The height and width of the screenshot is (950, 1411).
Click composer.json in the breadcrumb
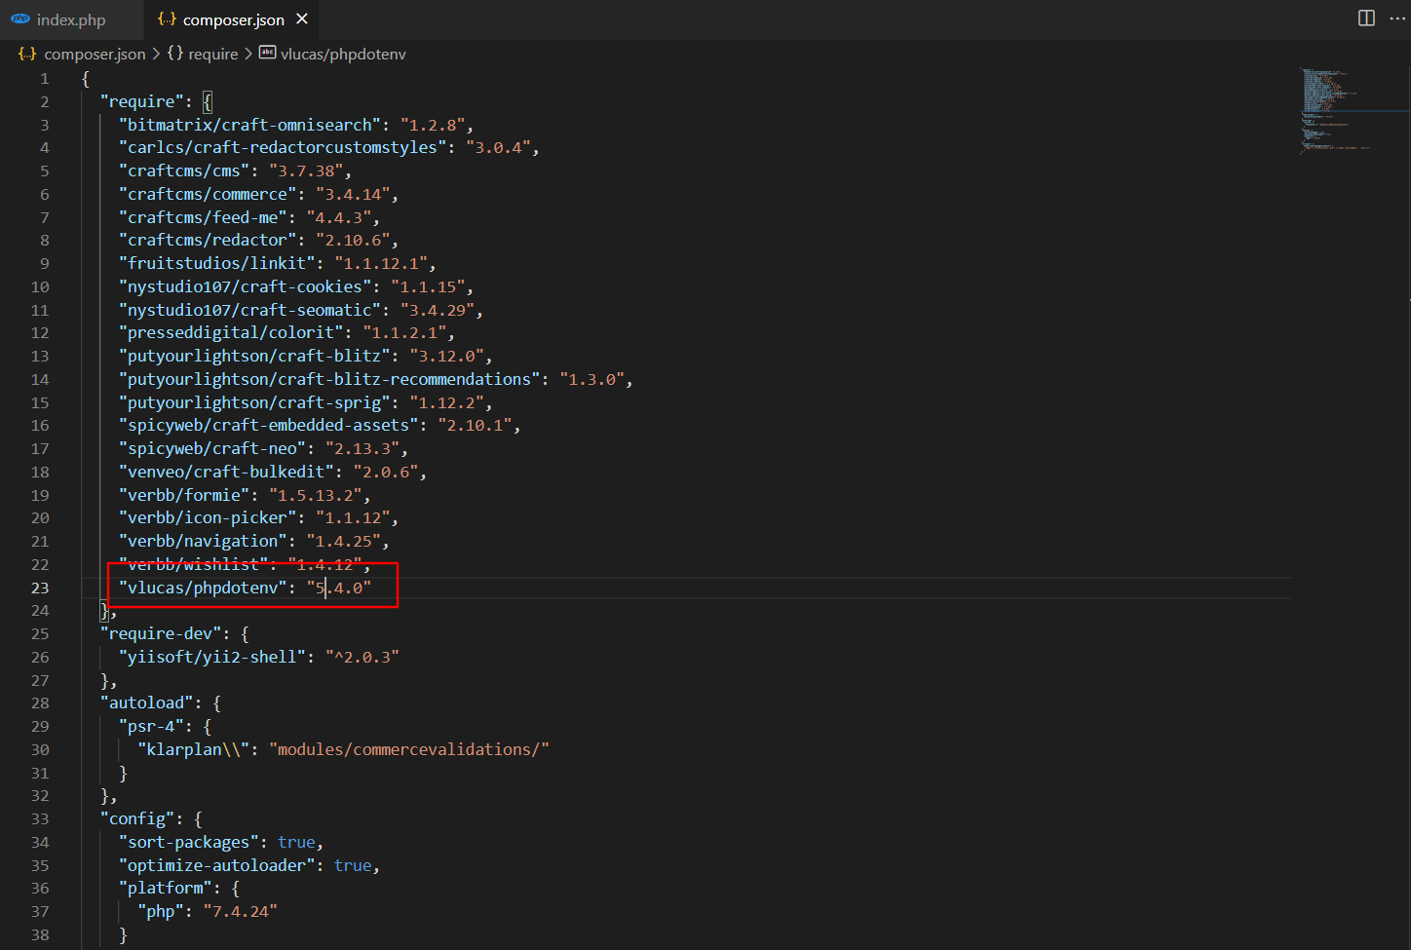tap(95, 54)
